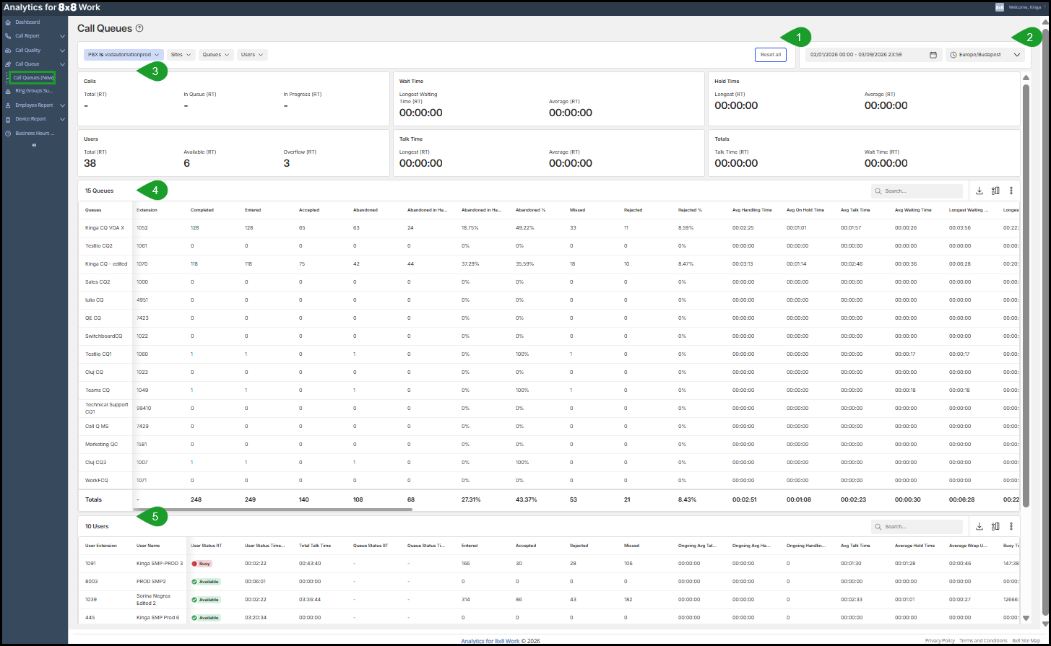Open the Europe/Budapest timezone dropdown
This screenshot has width=1051, height=646.
click(x=985, y=55)
